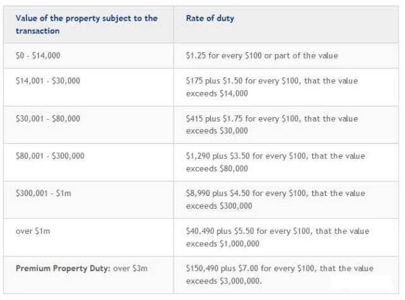Click the "$8,990 plus $4.50" rate cell
The image size is (405, 300).
tap(275, 193)
